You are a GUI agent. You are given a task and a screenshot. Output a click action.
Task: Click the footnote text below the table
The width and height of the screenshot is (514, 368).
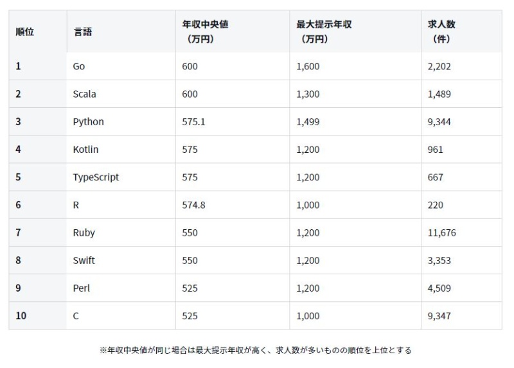[255, 351]
